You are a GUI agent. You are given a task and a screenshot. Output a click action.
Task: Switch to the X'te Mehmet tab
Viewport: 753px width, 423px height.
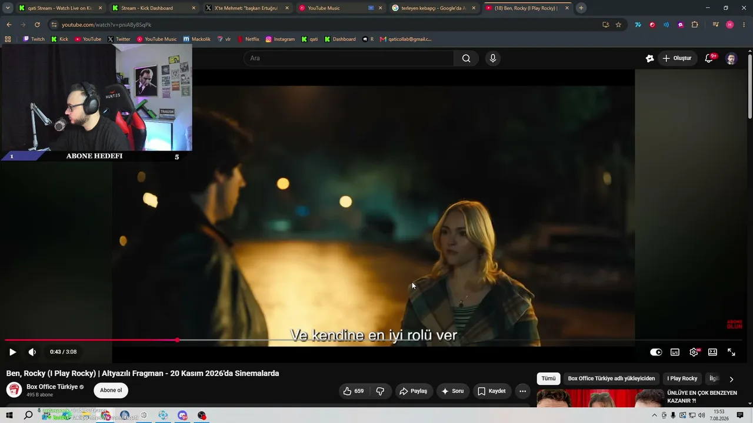pyautogui.click(x=247, y=8)
